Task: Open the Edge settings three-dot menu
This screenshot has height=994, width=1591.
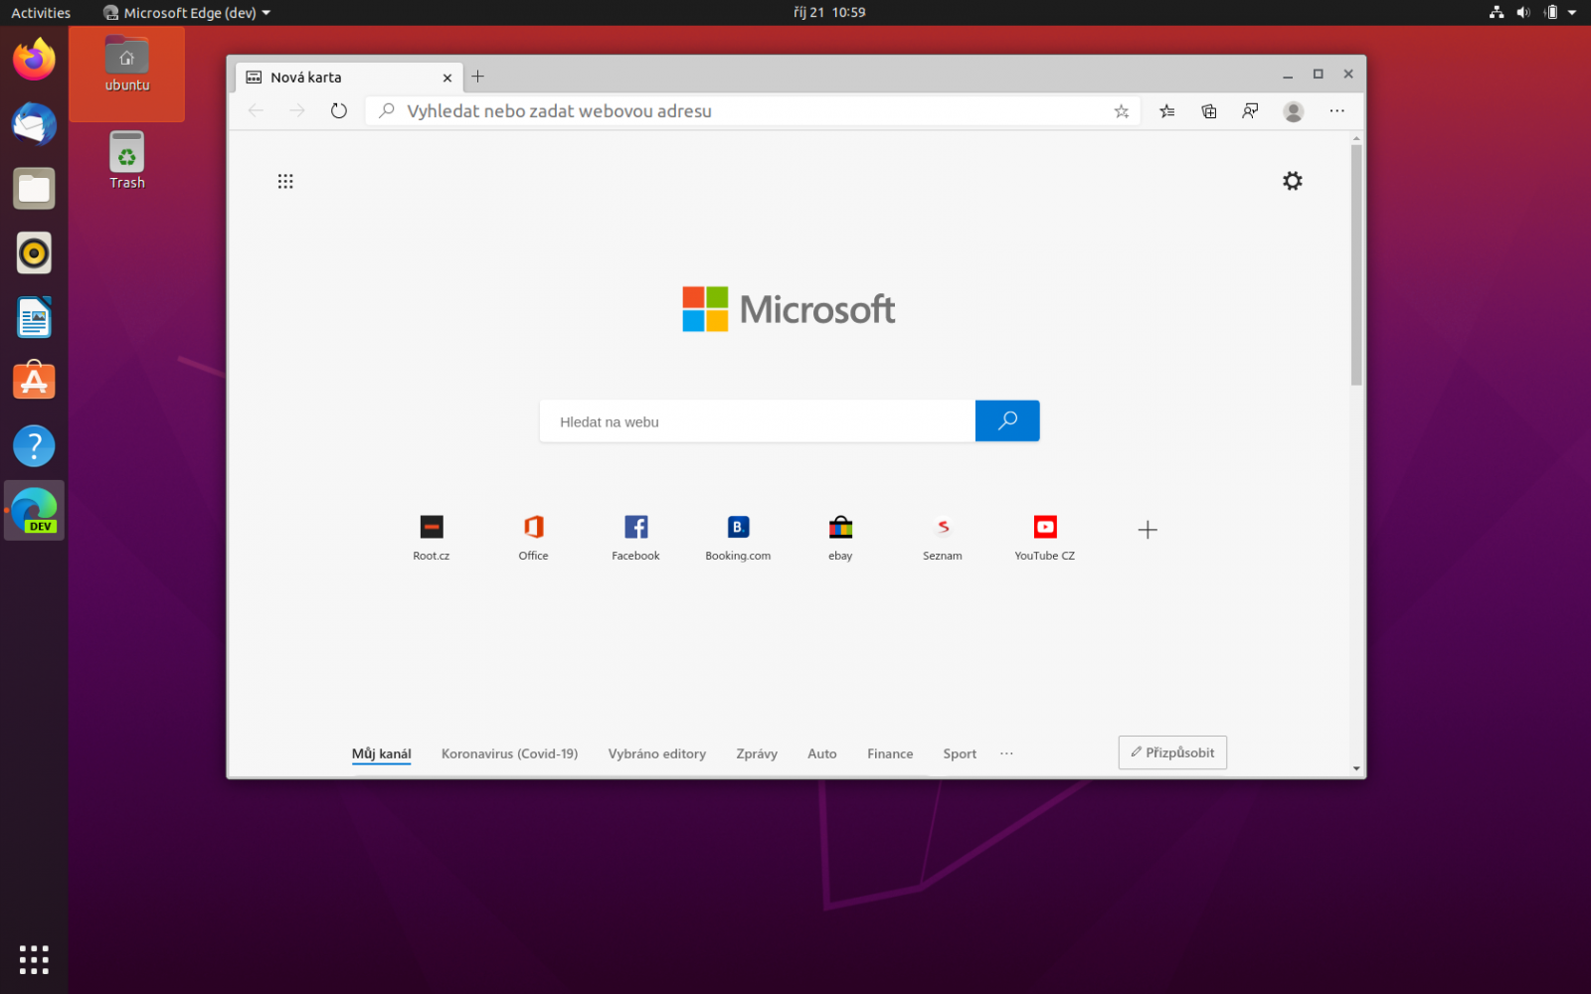Action: 1336,111
